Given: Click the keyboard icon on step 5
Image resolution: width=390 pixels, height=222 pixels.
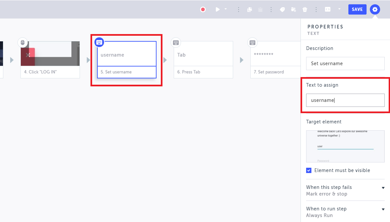Looking at the screenshot, I should 99,42.
